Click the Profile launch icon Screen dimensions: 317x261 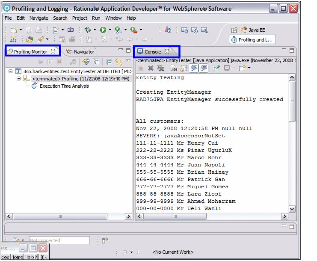[x=118, y=30]
